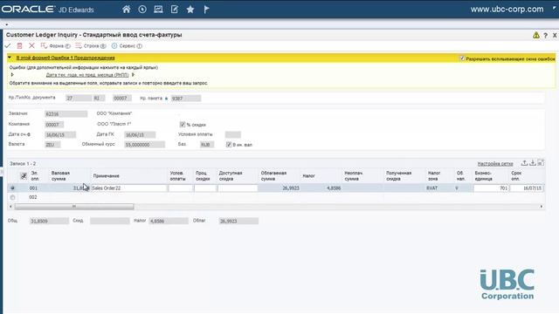Viewport: 559px width, 314px height.
Task: Click the customize grid header icon
Action: tap(24, 175)
